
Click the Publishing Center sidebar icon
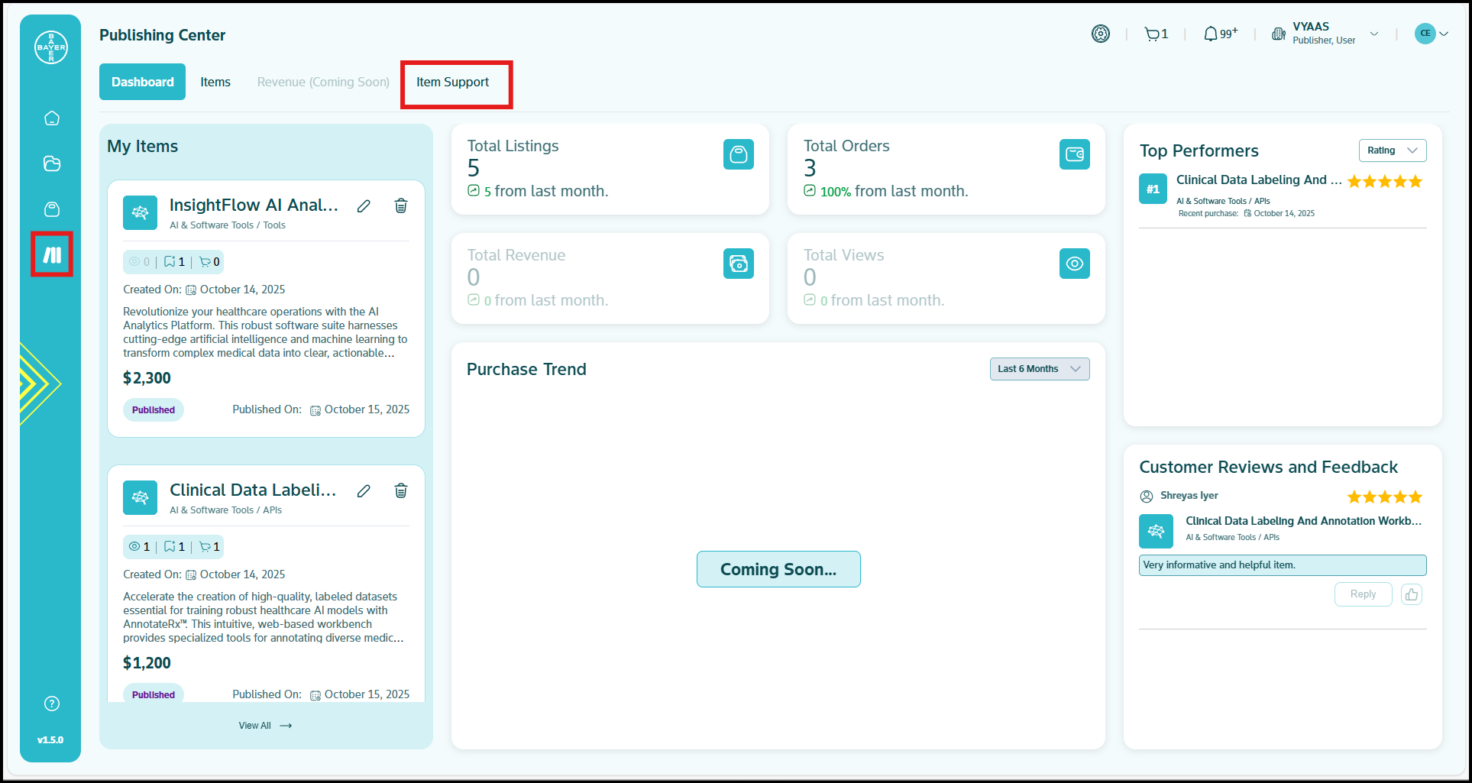click(x=52, y=254)
